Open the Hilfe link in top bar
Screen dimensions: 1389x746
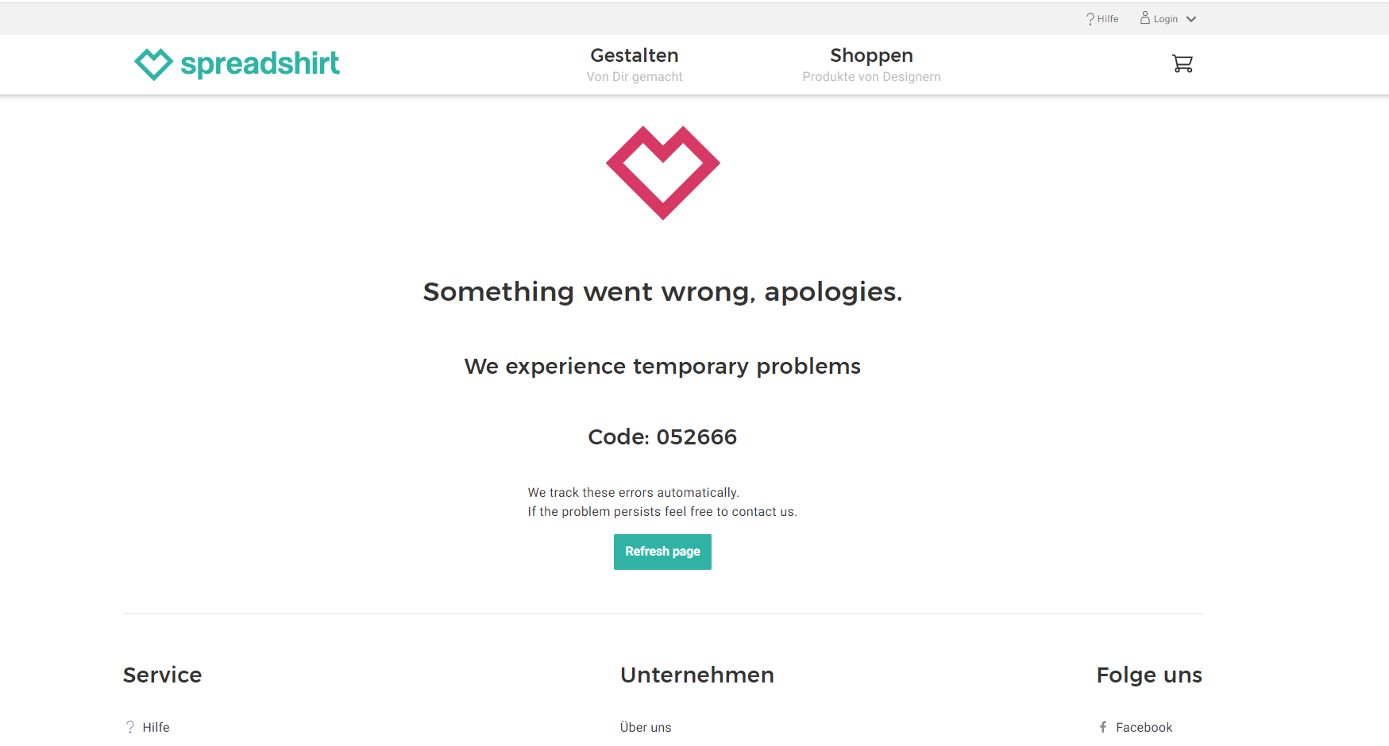click(x=1108, y=19)
